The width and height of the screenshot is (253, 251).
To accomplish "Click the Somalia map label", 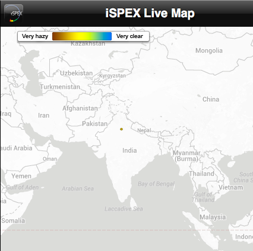I will click(x=13, y=221).
